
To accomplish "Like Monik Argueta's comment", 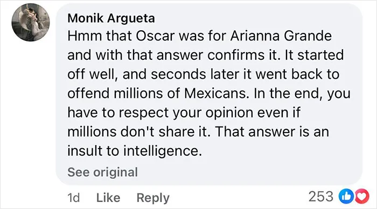I will click(x=108, y=198).
